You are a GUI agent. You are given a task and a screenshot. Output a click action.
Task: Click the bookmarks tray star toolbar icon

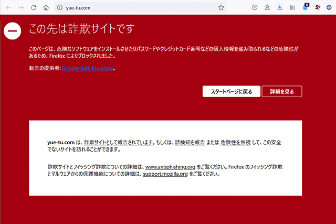point(267,8)
